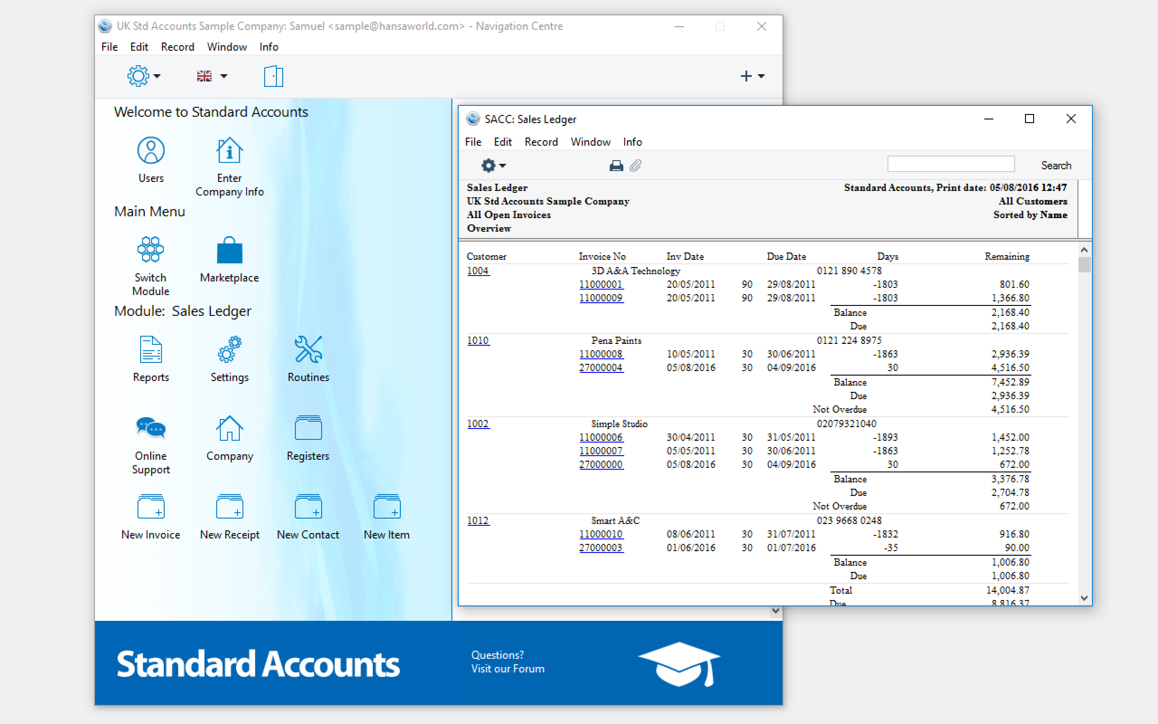Open the Routines tools icon

pyautogui.click(x=308, y=349)
